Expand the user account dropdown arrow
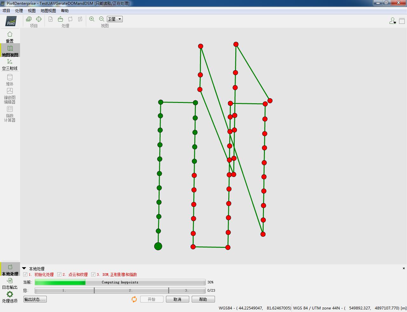Screen dimensions: 407x312 (x=395, y=23)
